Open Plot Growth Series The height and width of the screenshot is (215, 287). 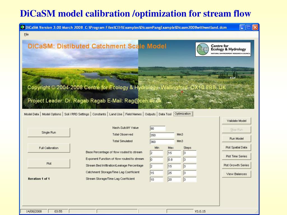point(237,165)
